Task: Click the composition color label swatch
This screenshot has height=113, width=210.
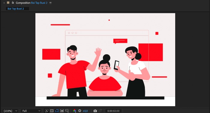Action: click(x=8, y=2)
